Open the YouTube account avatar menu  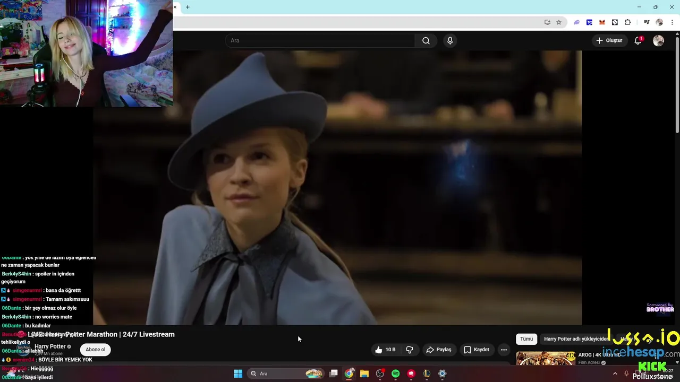tap(658, 41)
